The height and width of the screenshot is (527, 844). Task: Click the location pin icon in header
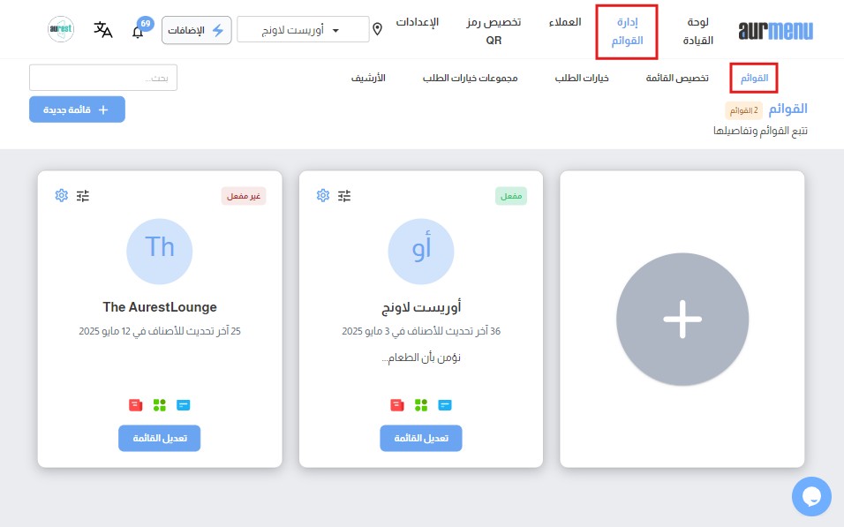tap(378, 30)
